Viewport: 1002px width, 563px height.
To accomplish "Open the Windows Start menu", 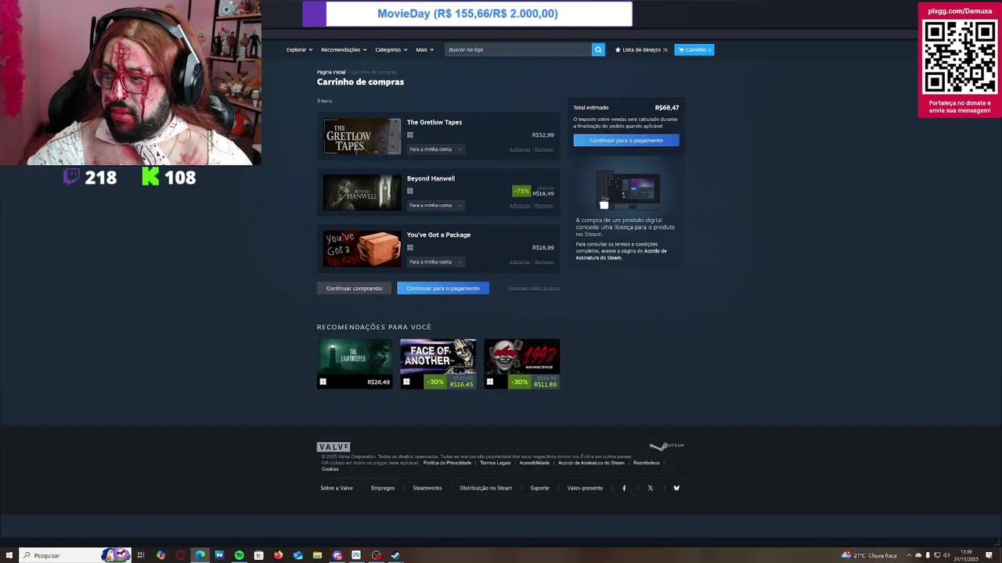I will [9, 555].
